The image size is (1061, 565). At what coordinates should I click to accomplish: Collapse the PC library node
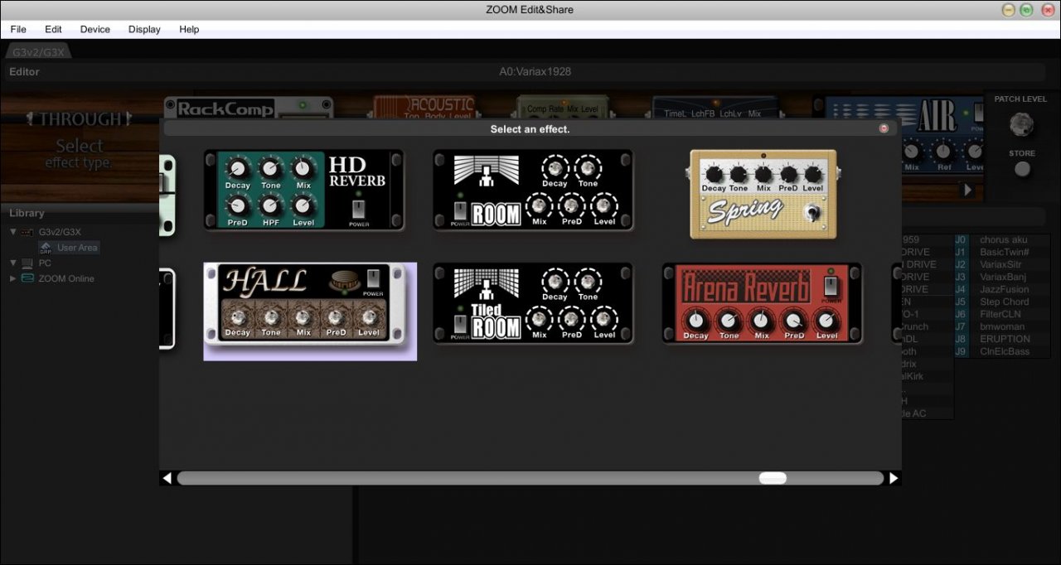click(x=13, y=263)
